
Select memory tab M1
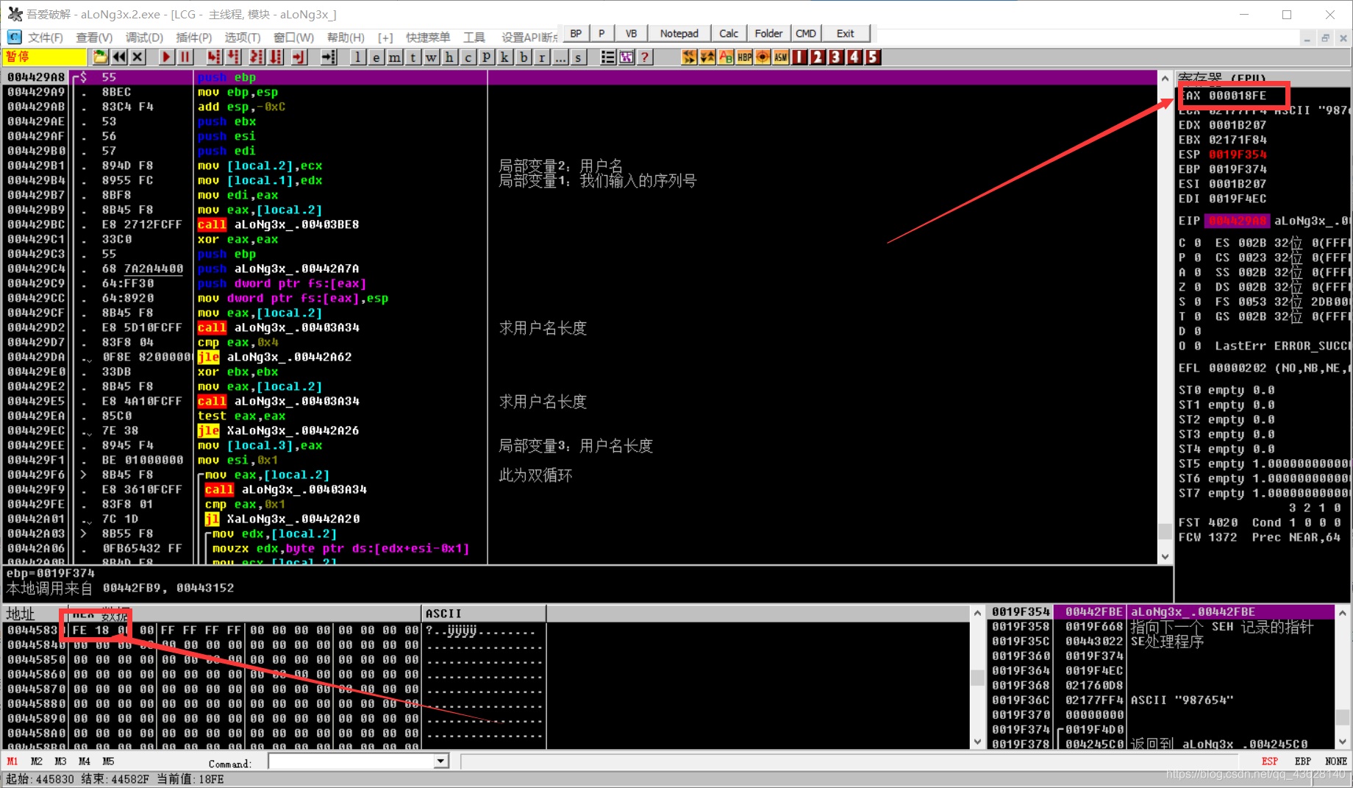pyautogui.click(x=13, y=762)
